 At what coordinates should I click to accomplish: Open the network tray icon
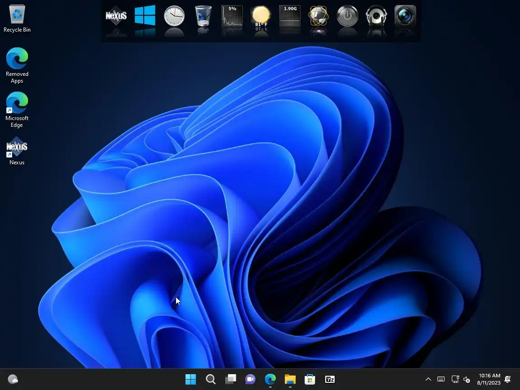(x=455, y=379)
